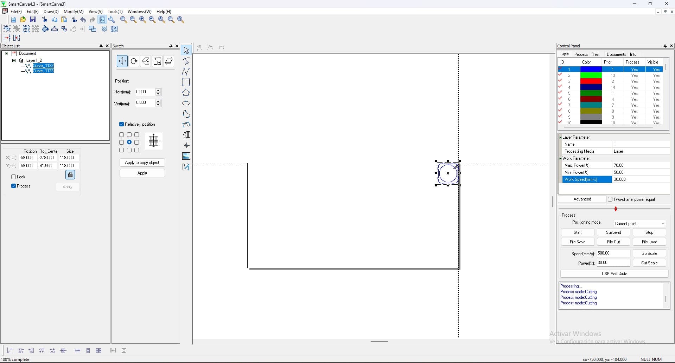Increase the Vert(mm) value with up arrow
Viewport: 675px width, 363px height.
(158, 101)
